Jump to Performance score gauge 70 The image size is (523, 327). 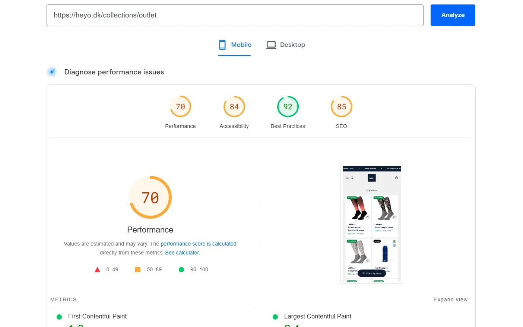point(181,107)
